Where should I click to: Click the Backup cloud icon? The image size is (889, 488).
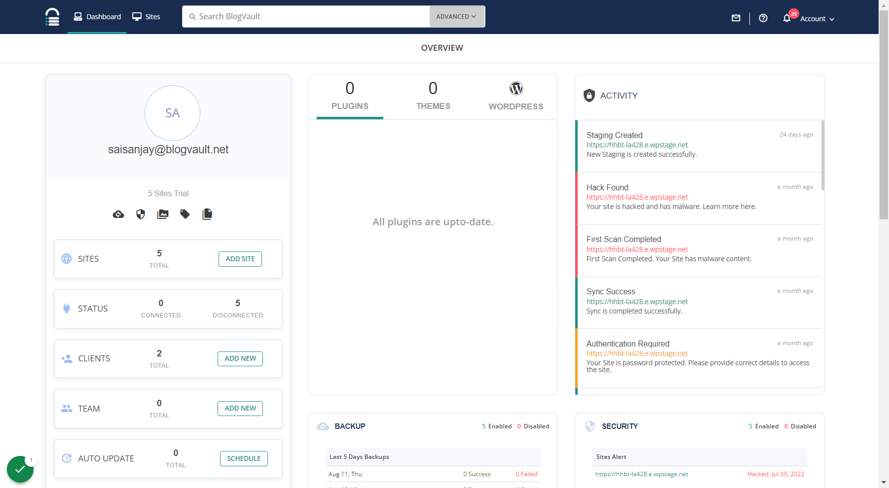tap(323, 426)
